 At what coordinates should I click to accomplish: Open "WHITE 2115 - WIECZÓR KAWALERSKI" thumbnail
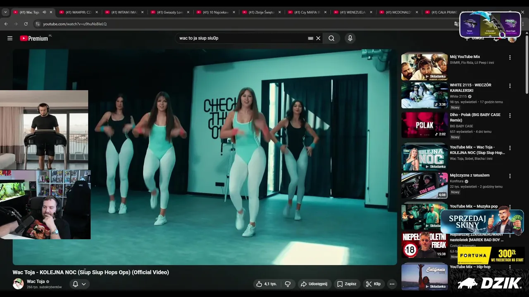(424, 95)
